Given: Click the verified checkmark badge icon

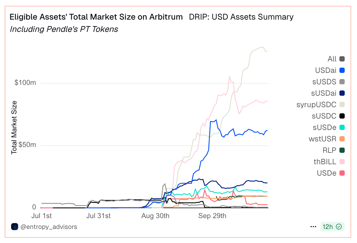Looking at the screenshot, I should coord(339,227).
